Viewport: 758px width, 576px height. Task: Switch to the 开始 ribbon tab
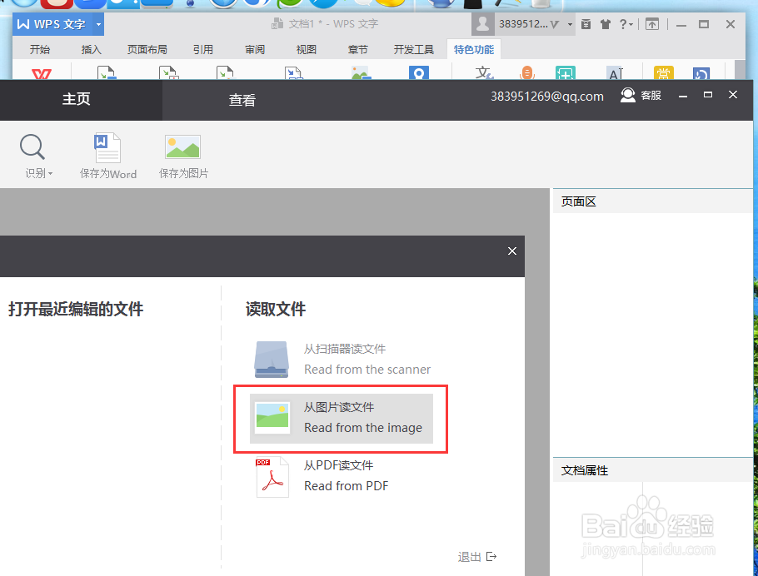point(39,49)
